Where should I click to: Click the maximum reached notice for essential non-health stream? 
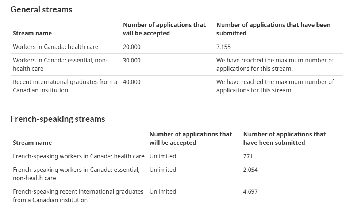[x=275, y=65]
